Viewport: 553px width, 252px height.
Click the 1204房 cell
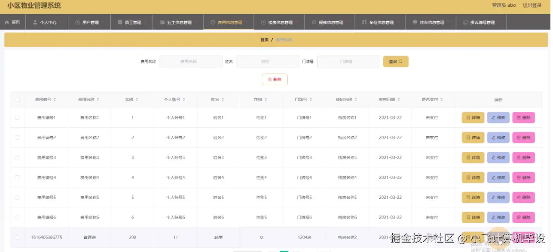click(x=304, y=237)
